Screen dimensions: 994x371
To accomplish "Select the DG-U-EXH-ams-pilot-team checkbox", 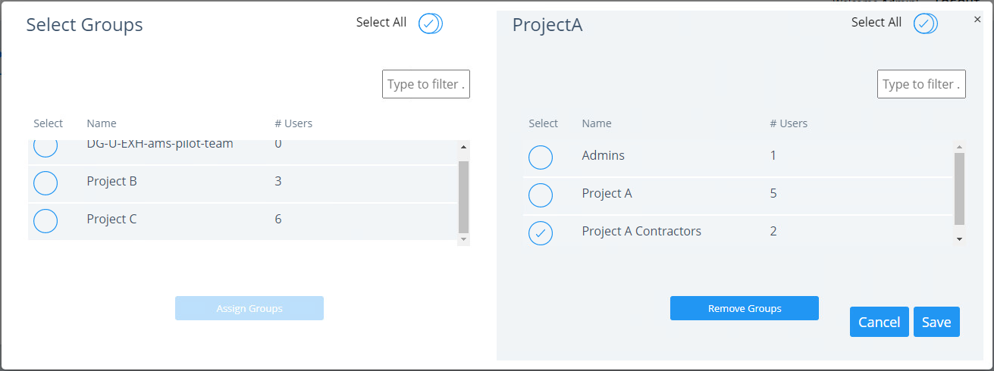I will click(x=45, y=147).
